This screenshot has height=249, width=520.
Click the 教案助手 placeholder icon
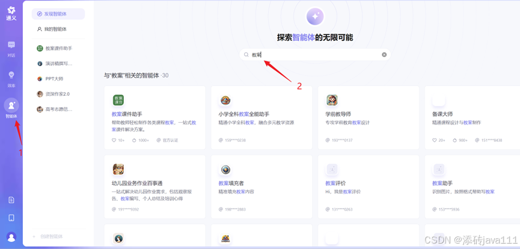click(439, 170)
